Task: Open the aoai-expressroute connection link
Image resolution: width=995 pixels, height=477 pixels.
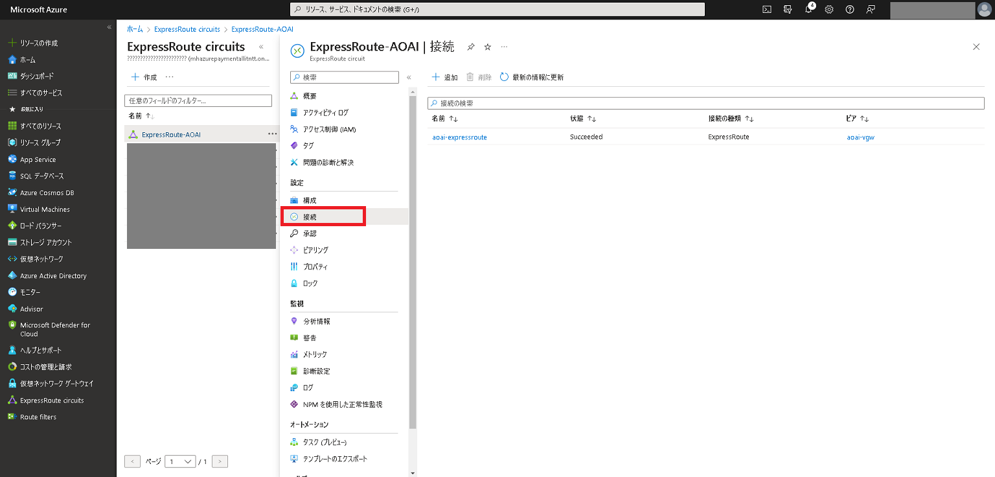Action: click(459, 137)
